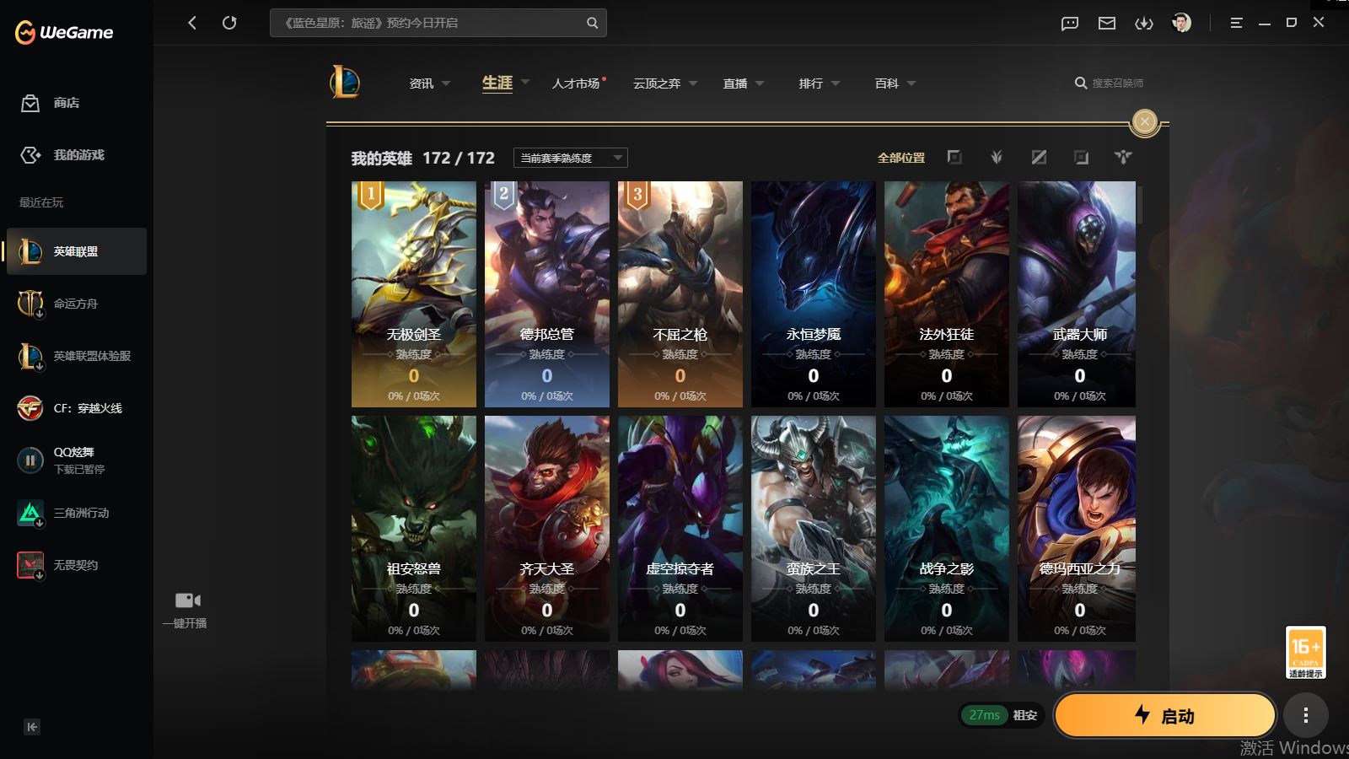This screenshot has height=759, width=1349.
Task: Click the 最近在玩 section label
Action: tap(41, 202)
